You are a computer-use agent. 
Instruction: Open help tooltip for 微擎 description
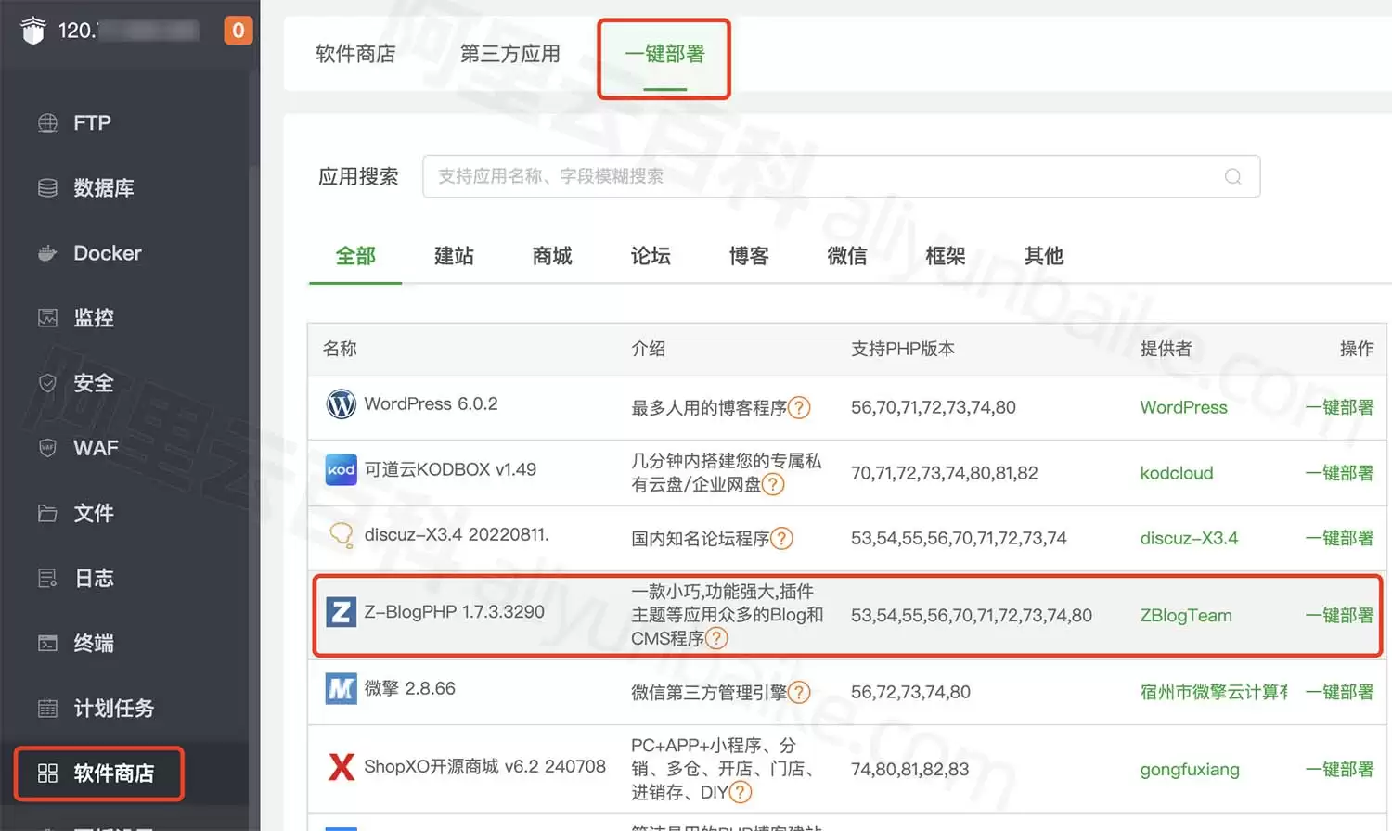point(799,693)
